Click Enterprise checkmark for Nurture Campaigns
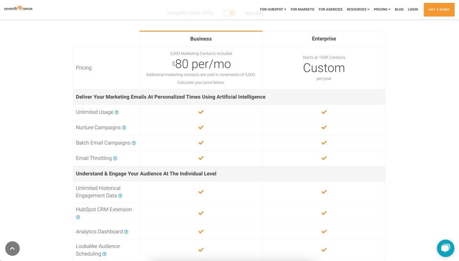 point(324,127)
